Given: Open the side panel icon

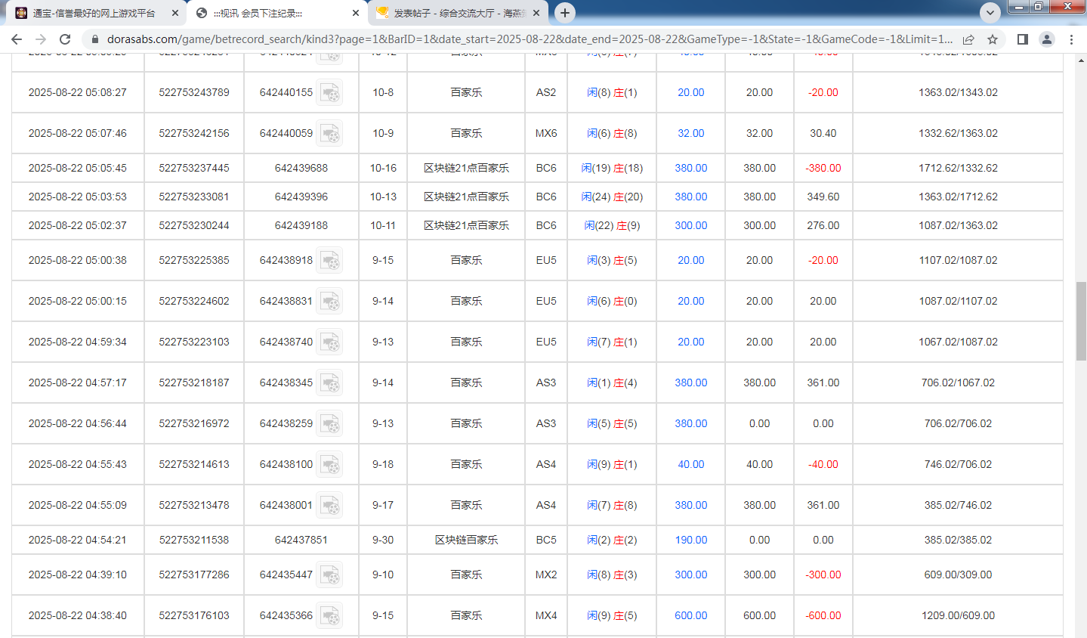Looking at the screenshot, I should pos(1021,39).
